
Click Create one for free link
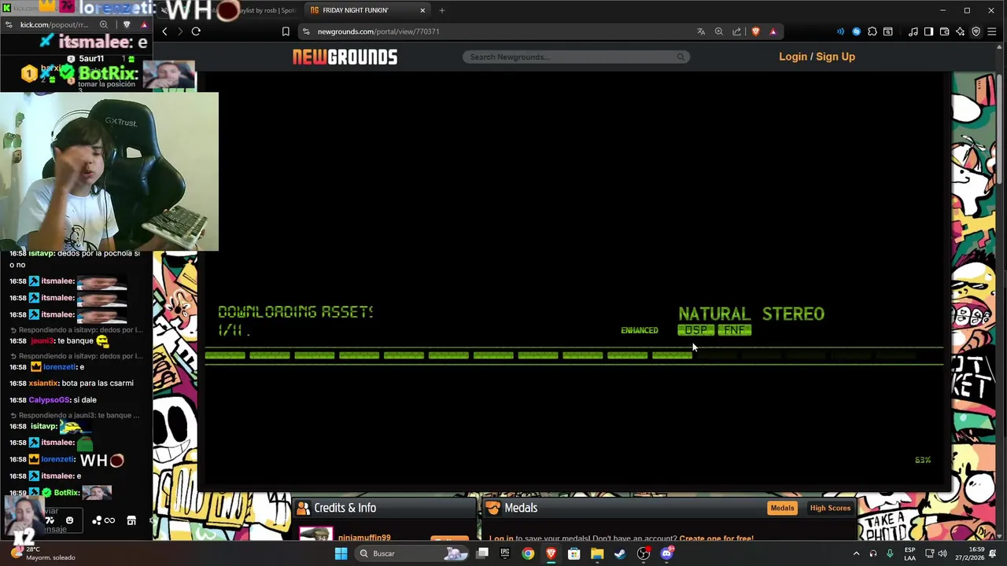(x=716, y=538)
